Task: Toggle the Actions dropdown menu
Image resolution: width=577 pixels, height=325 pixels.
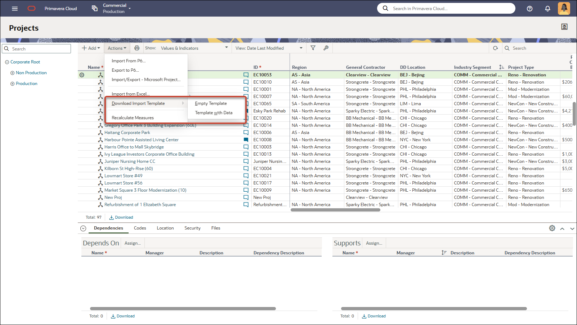Action: [117, 48]
